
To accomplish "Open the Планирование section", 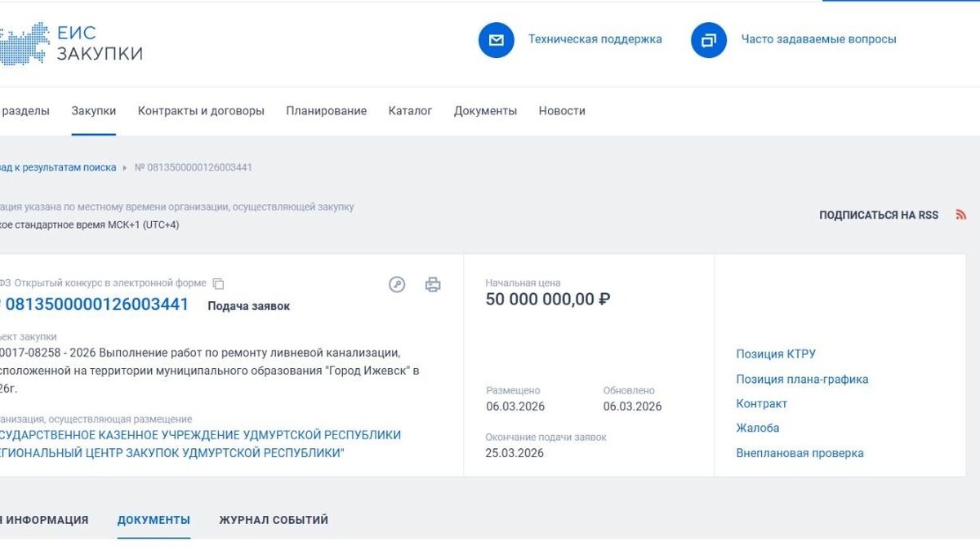I will 326,110.
